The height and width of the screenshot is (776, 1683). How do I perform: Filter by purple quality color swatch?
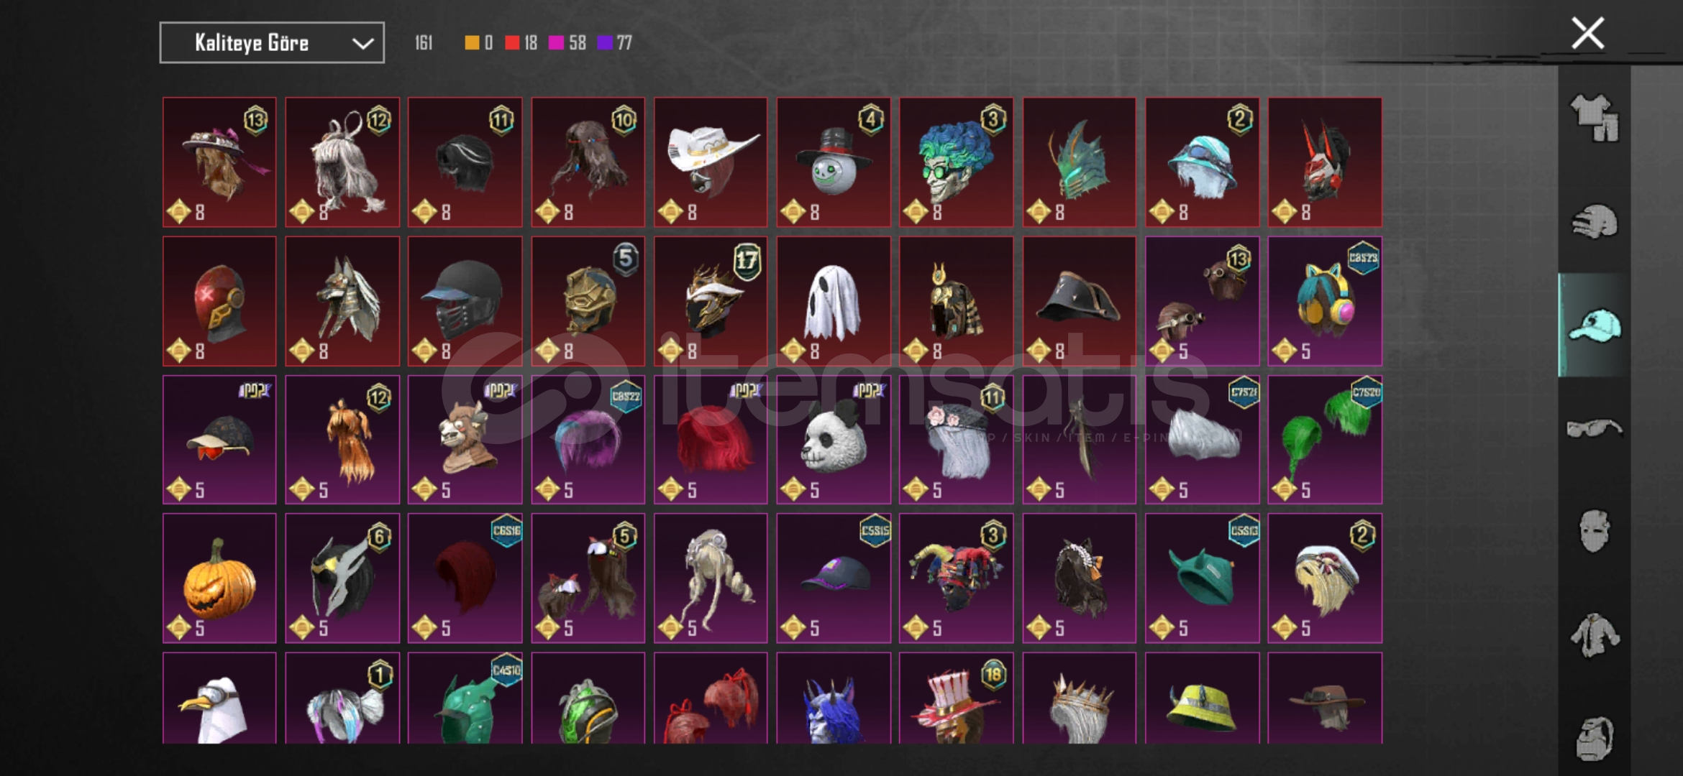tap(605, 43)
